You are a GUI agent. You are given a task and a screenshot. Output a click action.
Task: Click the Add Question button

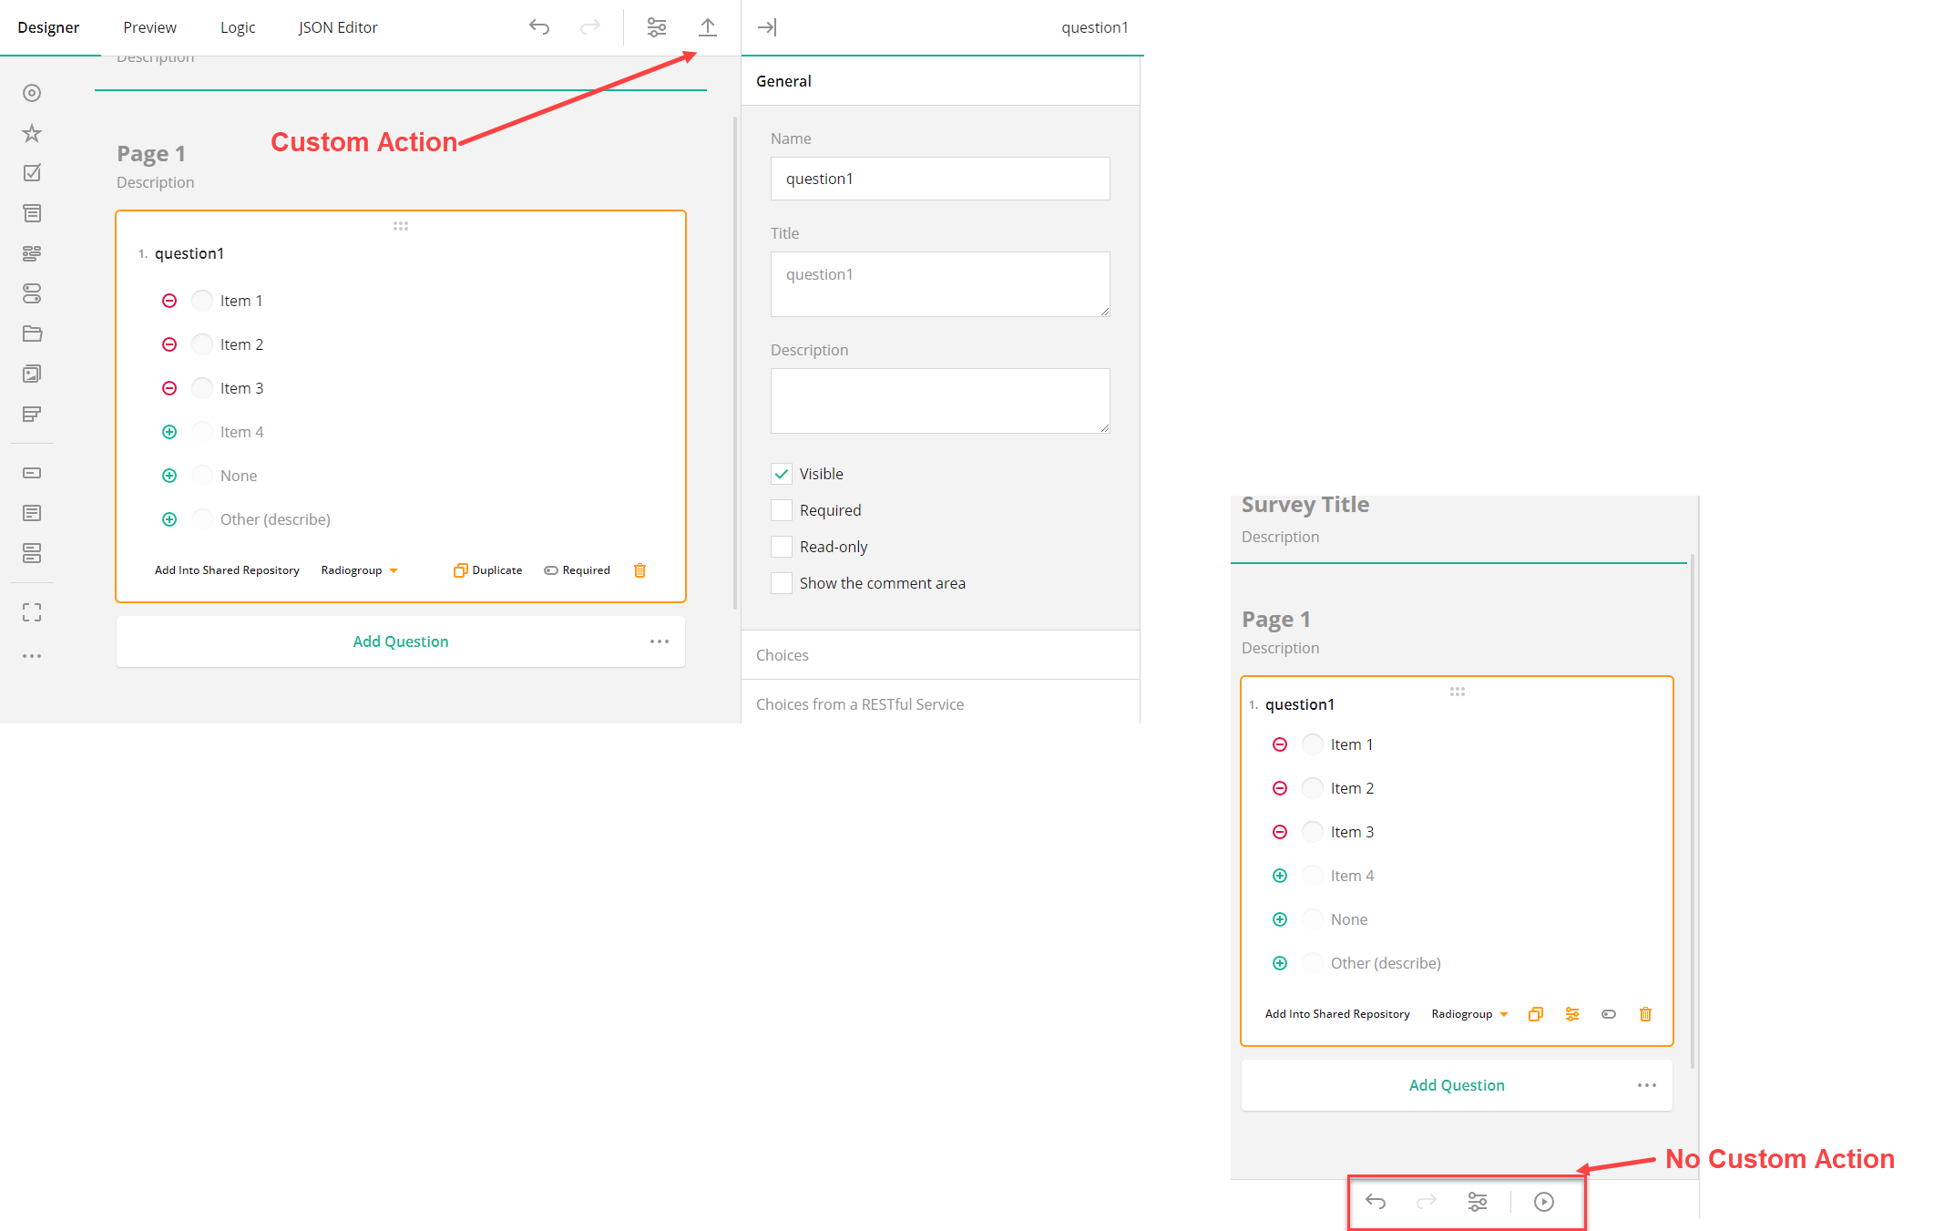point(400,641)
